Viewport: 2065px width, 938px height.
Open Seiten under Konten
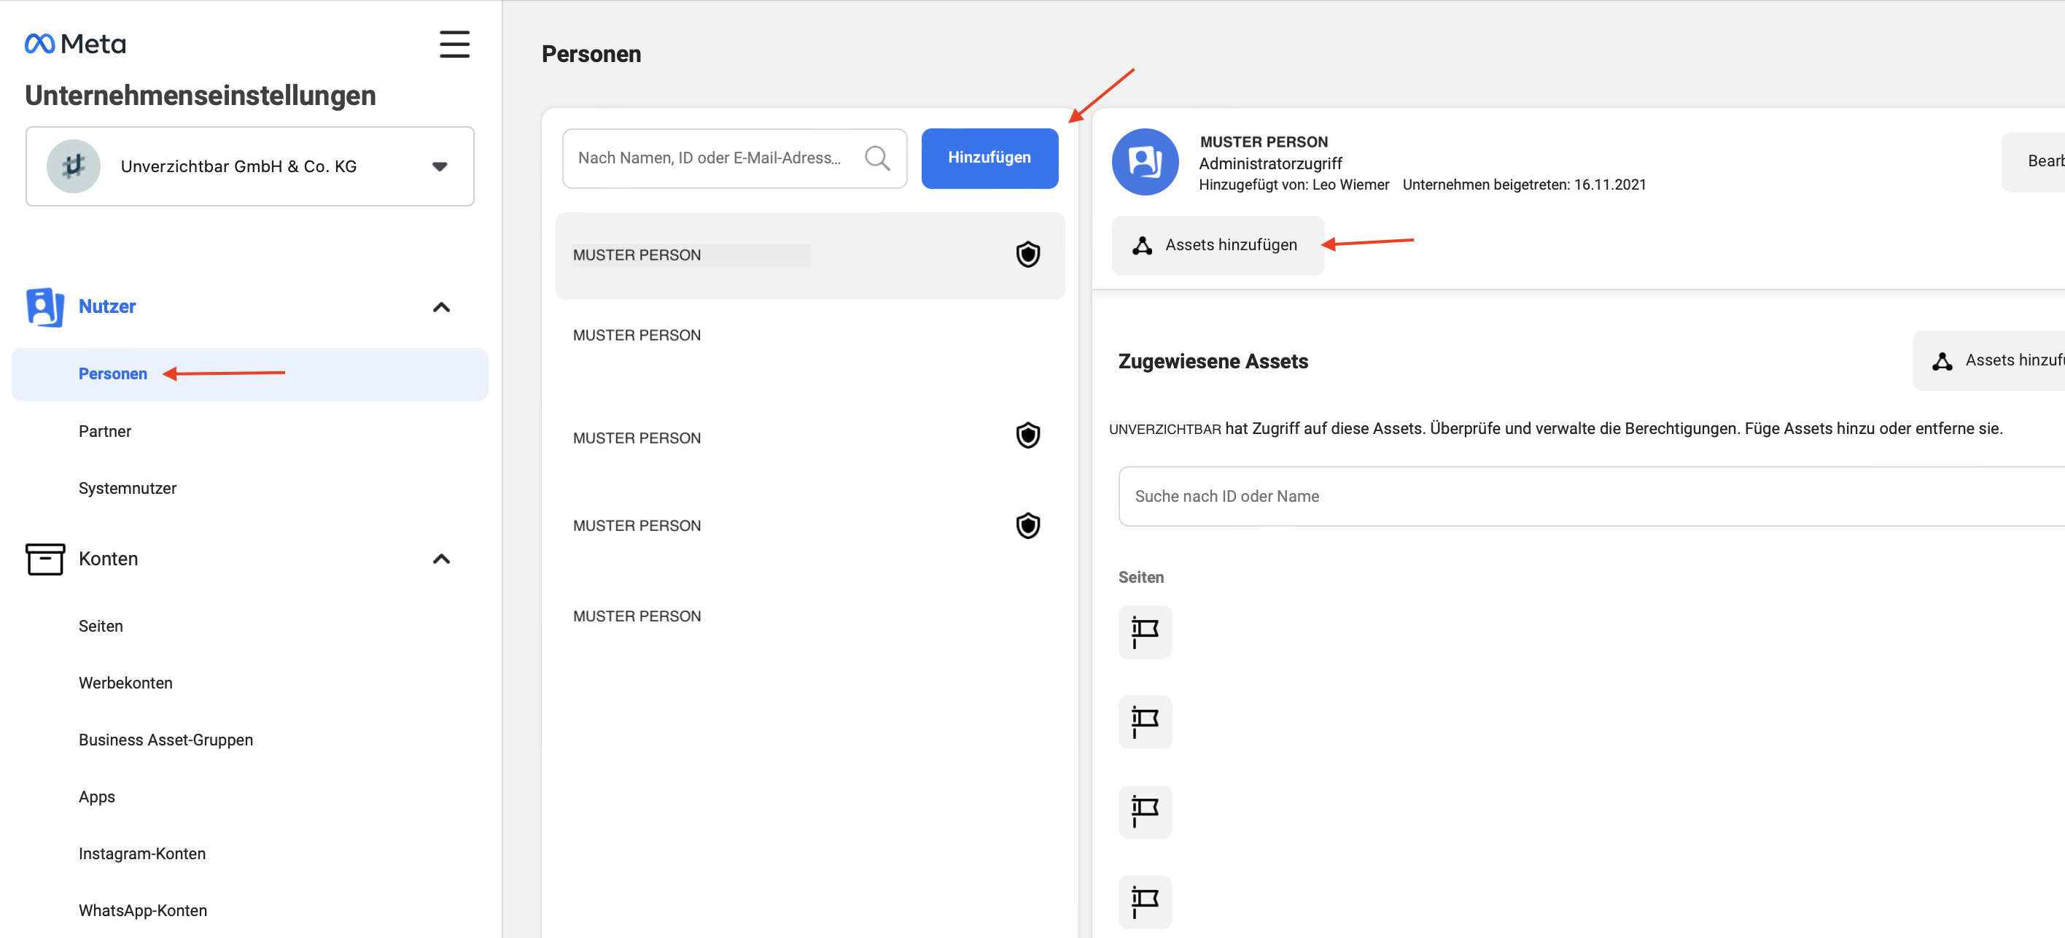coord(101,626)
